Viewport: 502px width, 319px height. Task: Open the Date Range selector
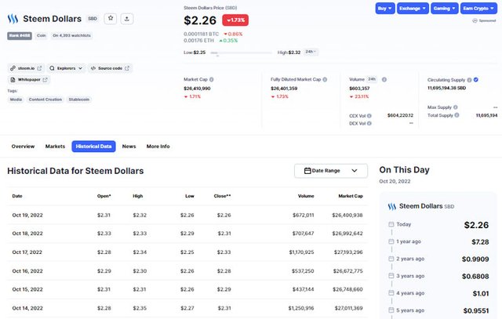pyautogui.click(x=331, y=171)
